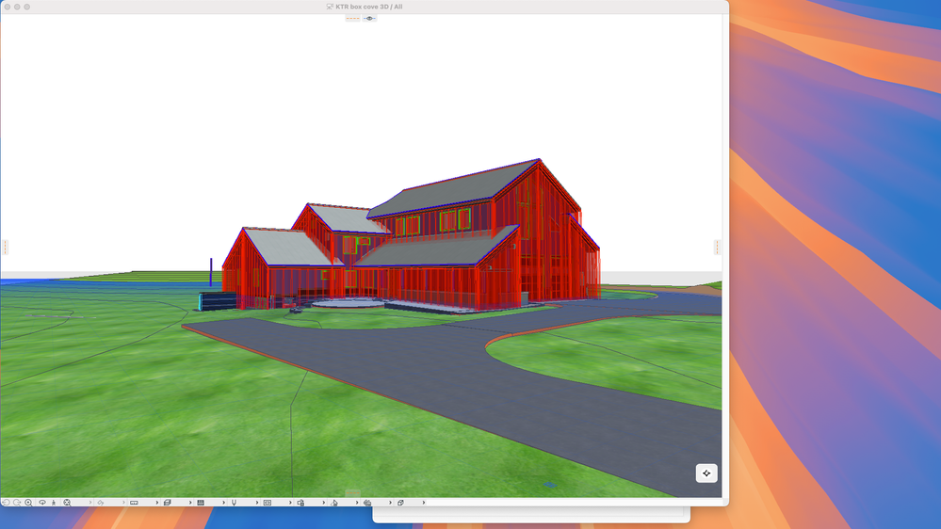941x529 pixels.
Task: Click the Renovation Filter icon
Action: pyautogui.click(x=334, y=503)
